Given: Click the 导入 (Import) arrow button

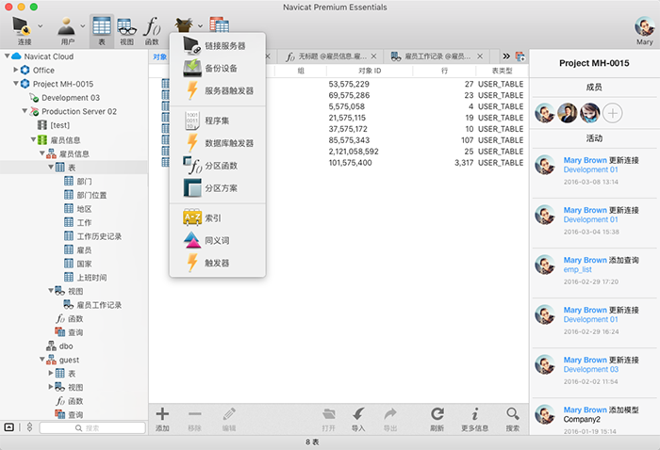Looking at the screenshot, I should pyautogui.click(x=358, y=419).
